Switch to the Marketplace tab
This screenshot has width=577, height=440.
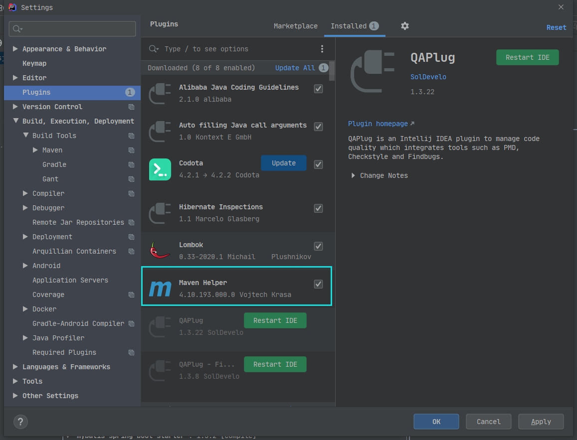pos(296,26)
